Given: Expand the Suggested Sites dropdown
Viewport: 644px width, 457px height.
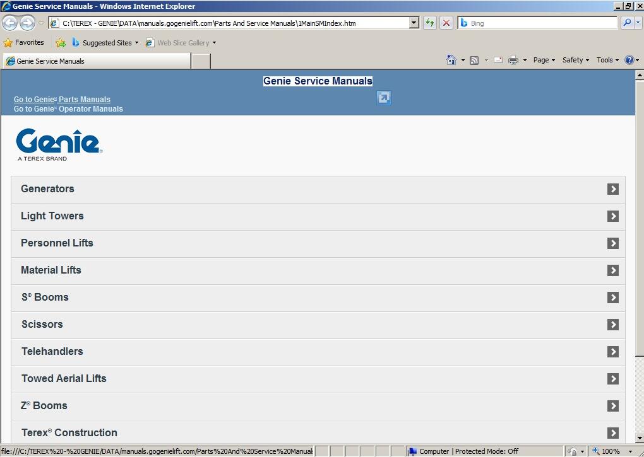Looking at the screenshot, I should [x=136, y=43].
